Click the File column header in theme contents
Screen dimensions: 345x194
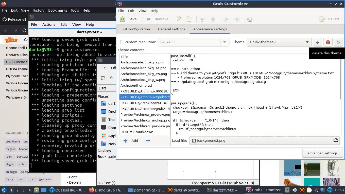click(145, 57)
